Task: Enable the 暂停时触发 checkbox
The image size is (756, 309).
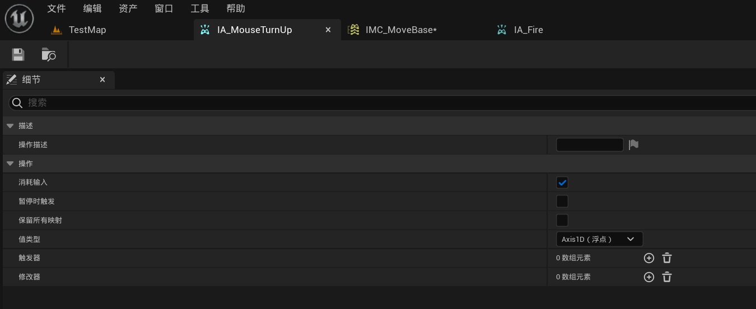Action: click(562, 202)
